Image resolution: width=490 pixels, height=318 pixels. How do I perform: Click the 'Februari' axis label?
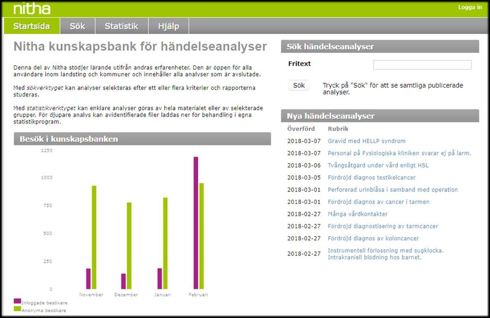coord(198,295)
